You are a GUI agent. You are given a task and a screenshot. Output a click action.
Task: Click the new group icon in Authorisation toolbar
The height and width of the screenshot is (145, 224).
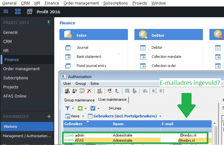pos(67,91)
